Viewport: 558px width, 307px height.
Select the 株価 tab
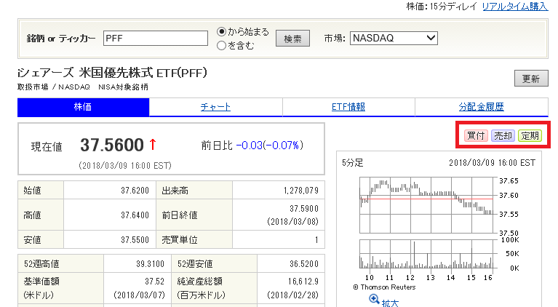click(83, 107)
